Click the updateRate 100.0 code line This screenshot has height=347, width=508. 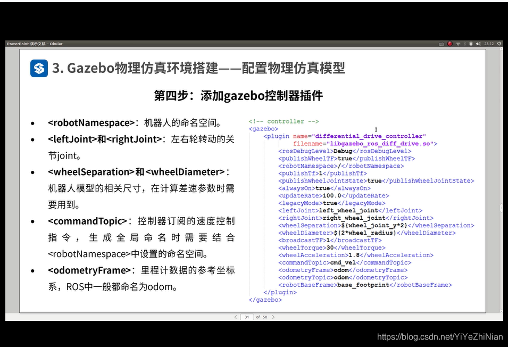(x=334, y=196)
